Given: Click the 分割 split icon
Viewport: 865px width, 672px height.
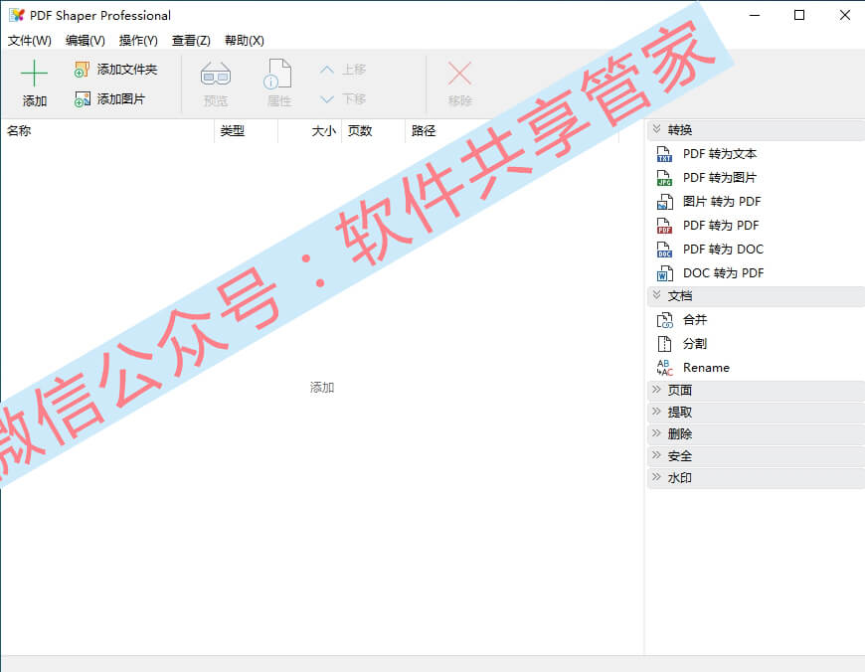Looking at the screenshot, I should (664, 344).
